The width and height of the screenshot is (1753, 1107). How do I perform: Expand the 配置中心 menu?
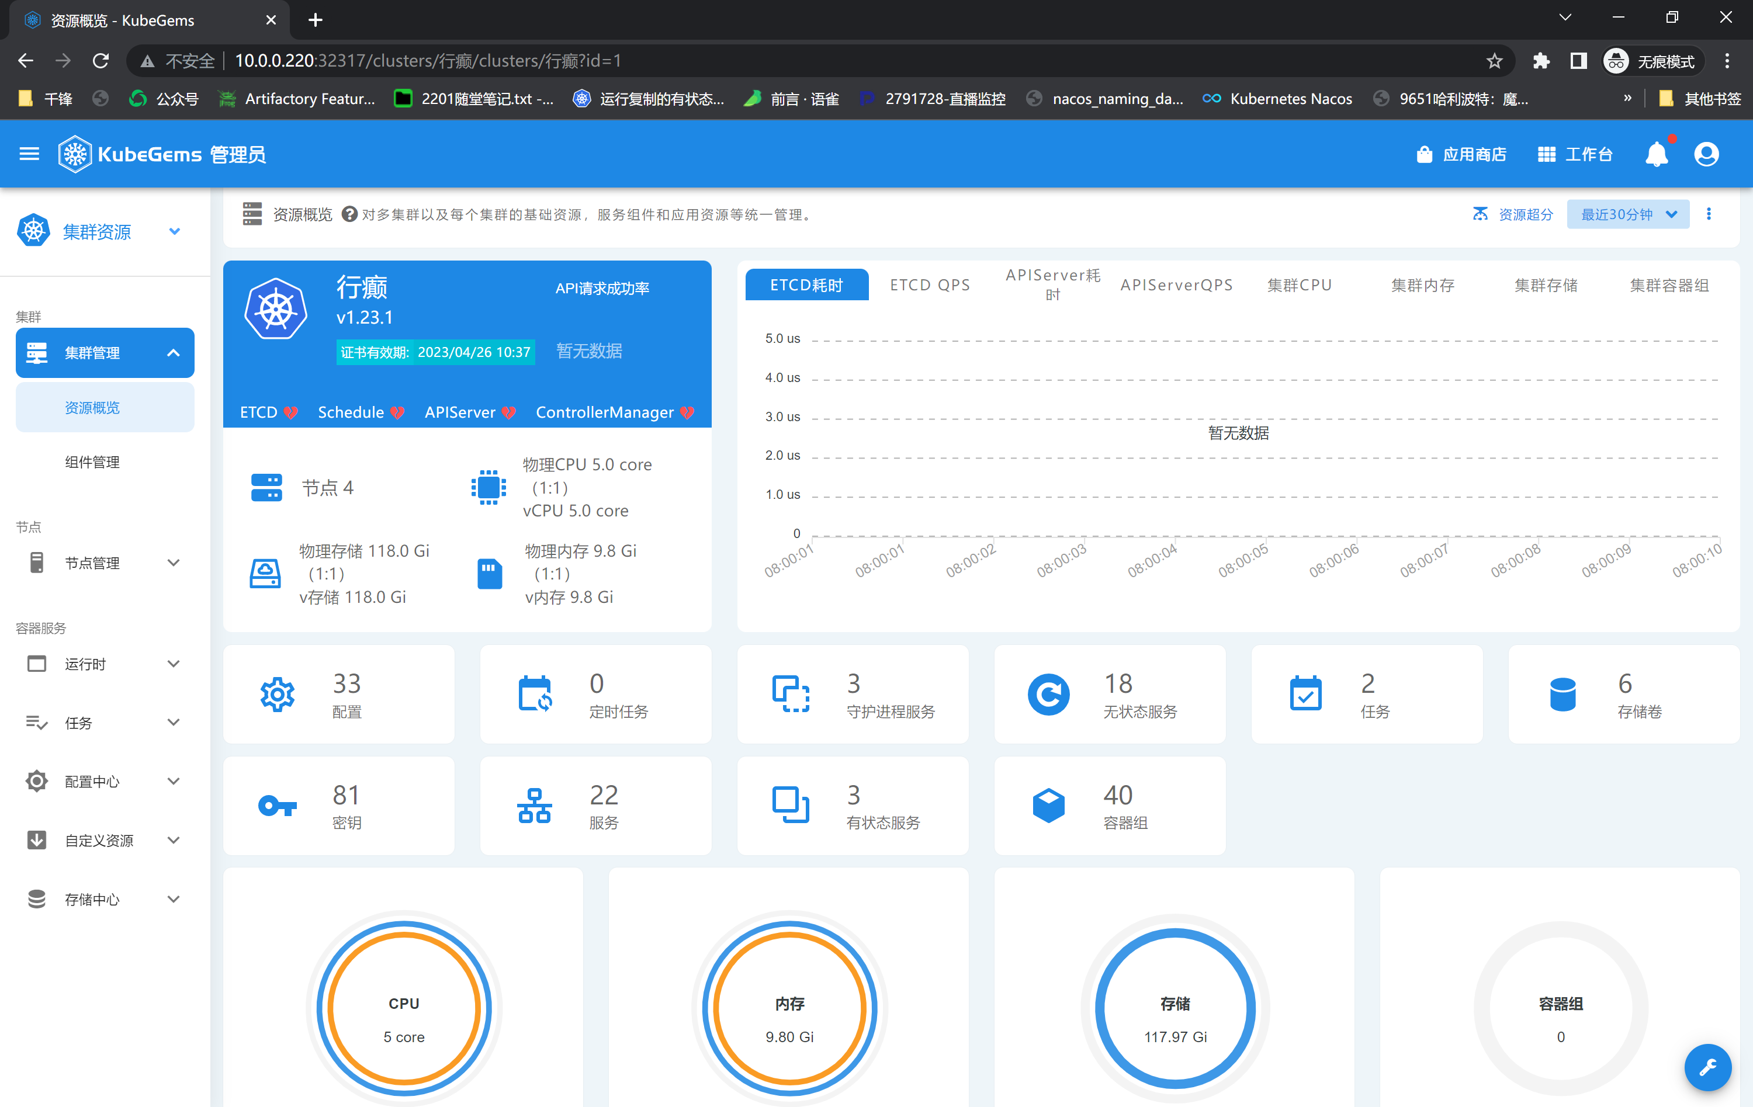[105, 781]
